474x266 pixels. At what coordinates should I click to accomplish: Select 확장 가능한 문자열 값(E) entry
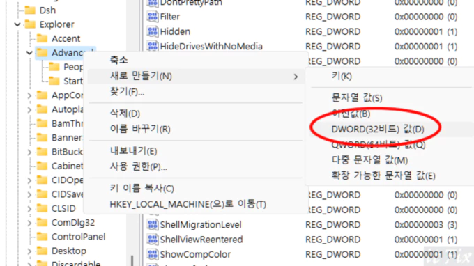(x=392, y=175)
